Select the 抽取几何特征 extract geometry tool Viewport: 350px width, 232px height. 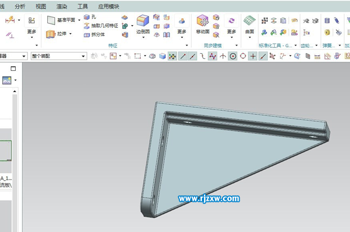[87, 26]
